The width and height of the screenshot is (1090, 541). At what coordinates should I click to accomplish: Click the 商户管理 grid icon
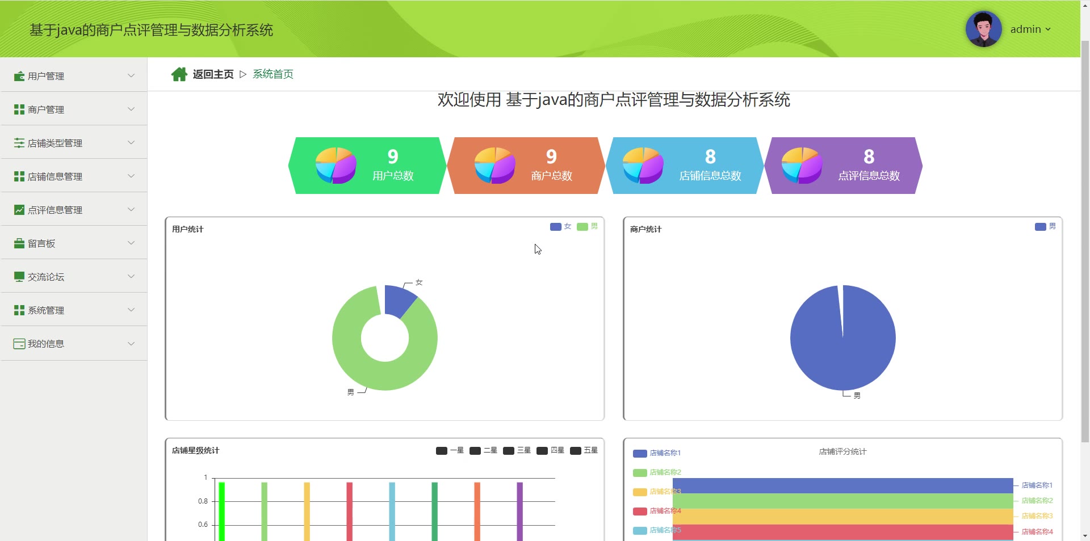tap(19, 109)
